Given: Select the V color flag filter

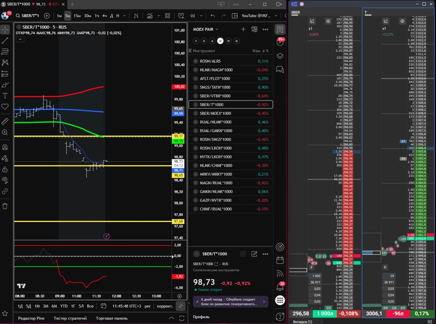Looking at the screenshot, I should click(x=196, y=41).
